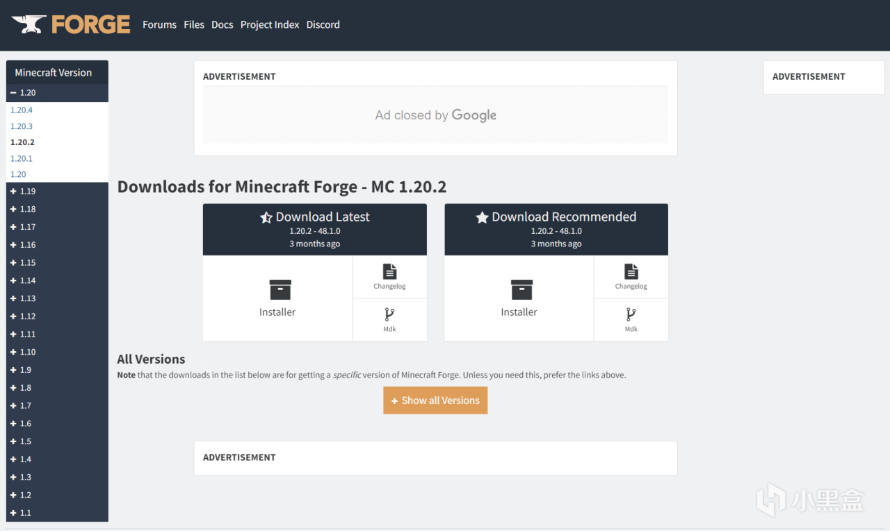Click the half-star icon beside Download Latest

coord(266,217)
